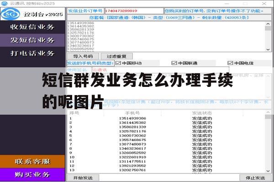Select table row with 13077480873

(166, 144)
